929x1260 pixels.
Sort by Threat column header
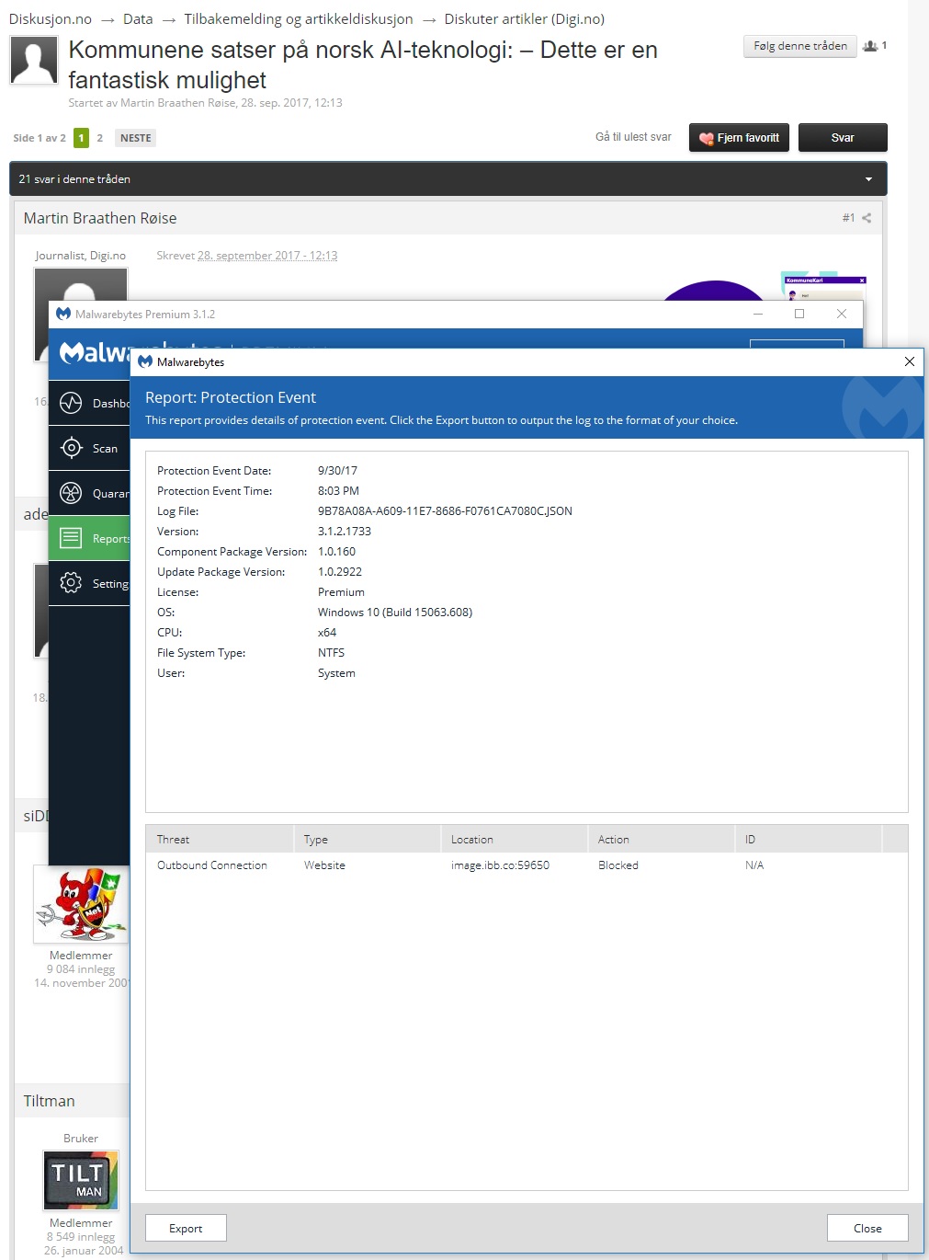[x=220, y=839]
